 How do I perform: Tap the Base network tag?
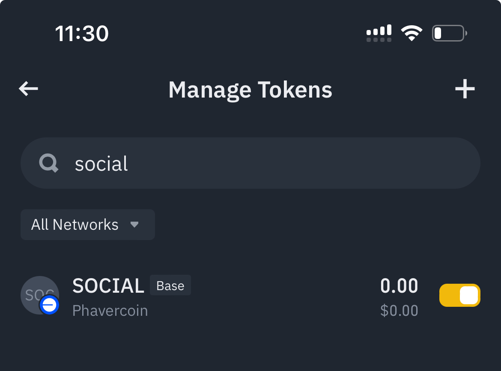click(x=170, y=285)
